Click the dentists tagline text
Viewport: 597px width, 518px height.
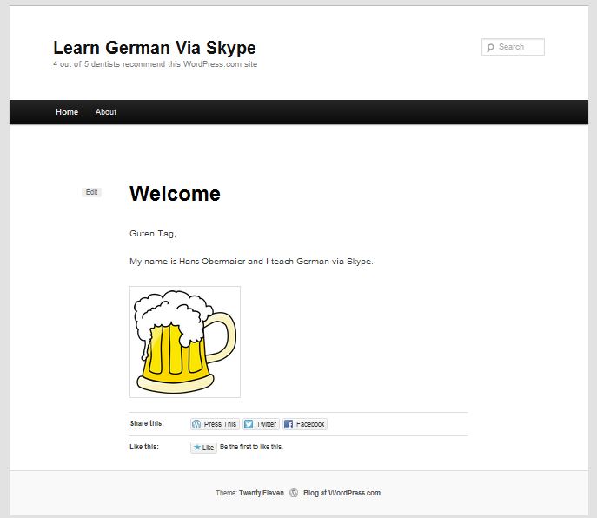[156, 64]
